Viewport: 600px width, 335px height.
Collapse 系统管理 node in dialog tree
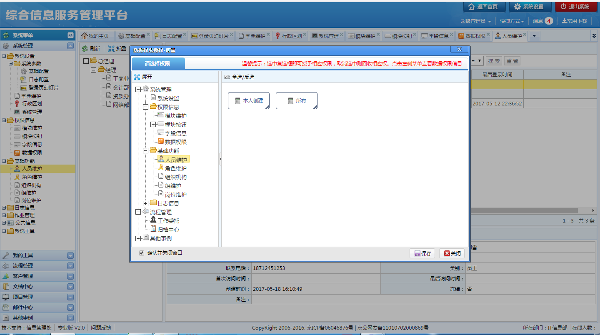click(x=138, y=89)
